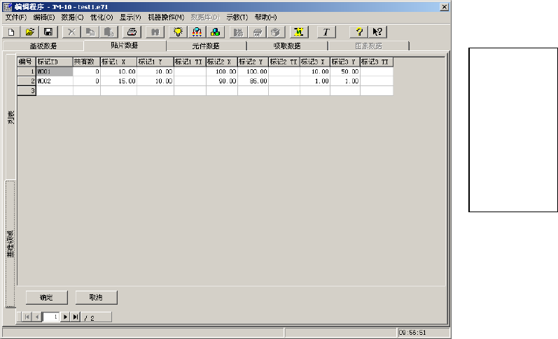Open the 优化(O) menu

tap(102, 17)
